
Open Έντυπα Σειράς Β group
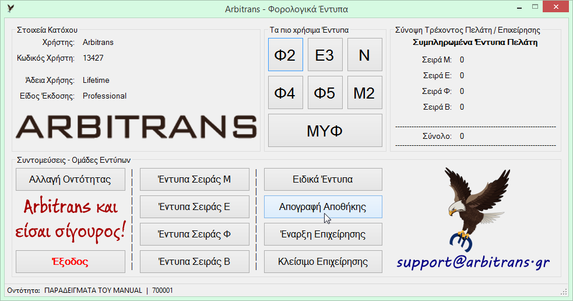coord(195,261)
